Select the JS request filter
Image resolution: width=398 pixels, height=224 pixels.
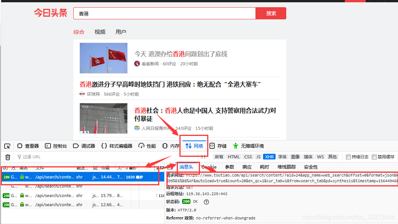258,157
